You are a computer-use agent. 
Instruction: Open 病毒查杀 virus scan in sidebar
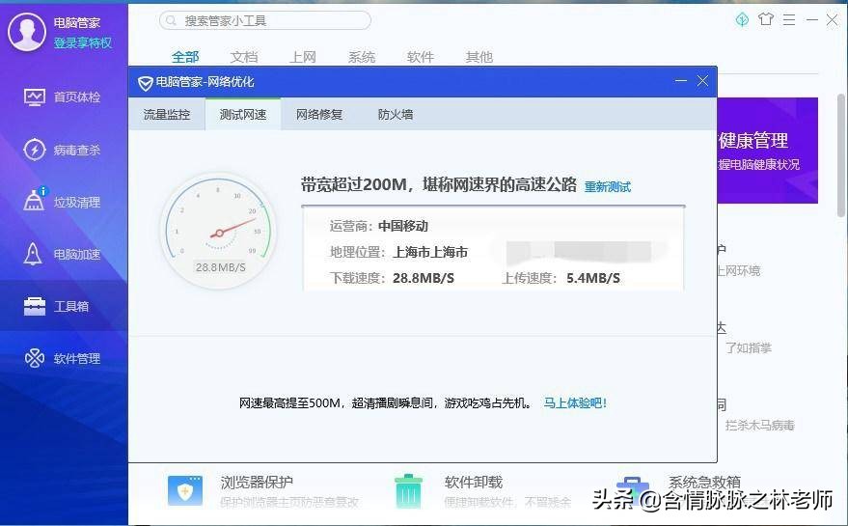click(64, 150)
